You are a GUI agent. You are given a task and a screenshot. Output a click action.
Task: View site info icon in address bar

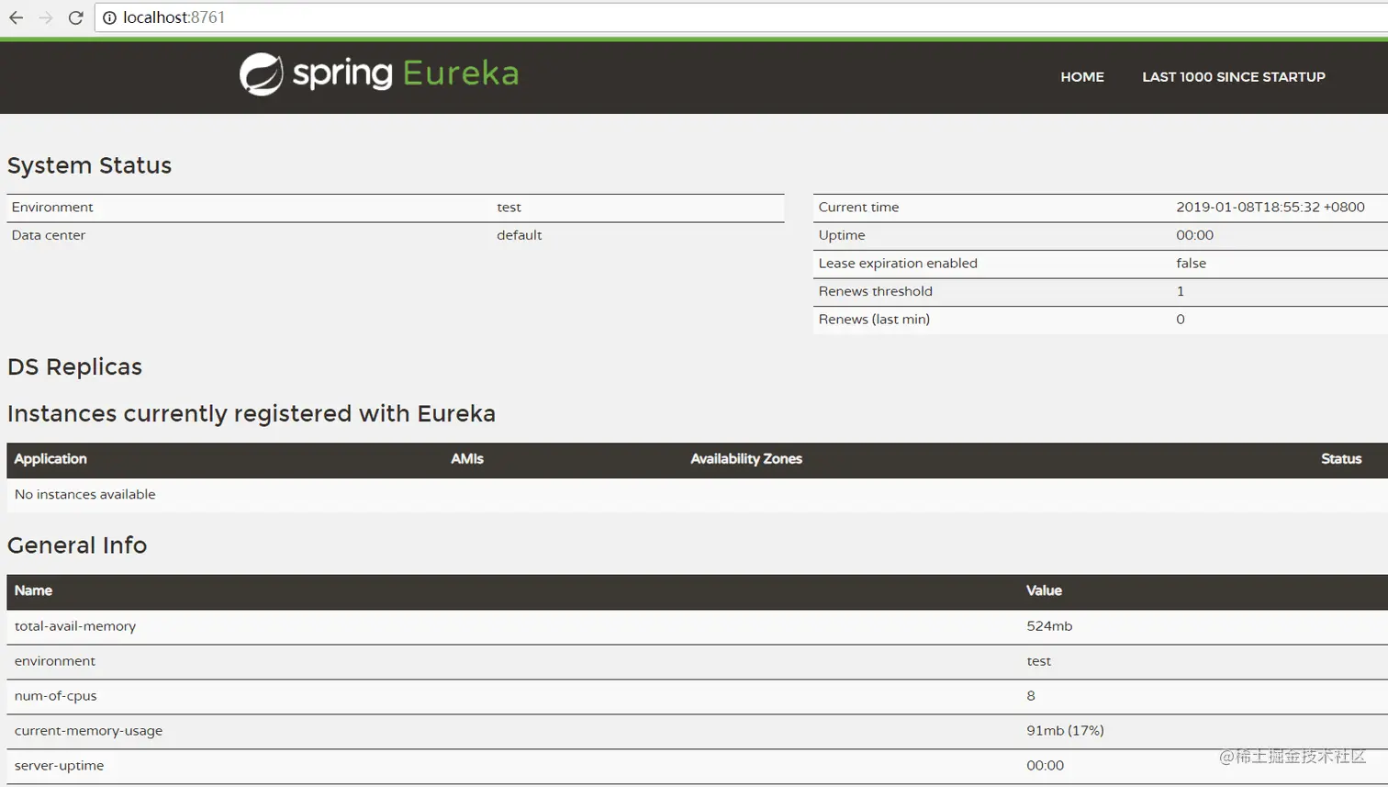109,17
